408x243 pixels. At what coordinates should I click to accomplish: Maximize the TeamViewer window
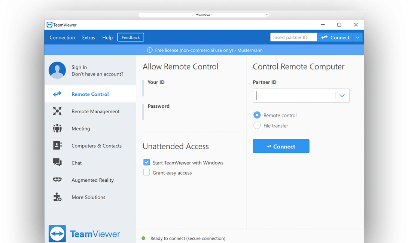coord(339,25)
